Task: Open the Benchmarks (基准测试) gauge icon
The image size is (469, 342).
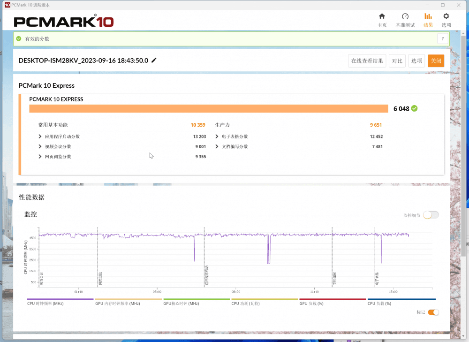Action: (x=405, y=16)
